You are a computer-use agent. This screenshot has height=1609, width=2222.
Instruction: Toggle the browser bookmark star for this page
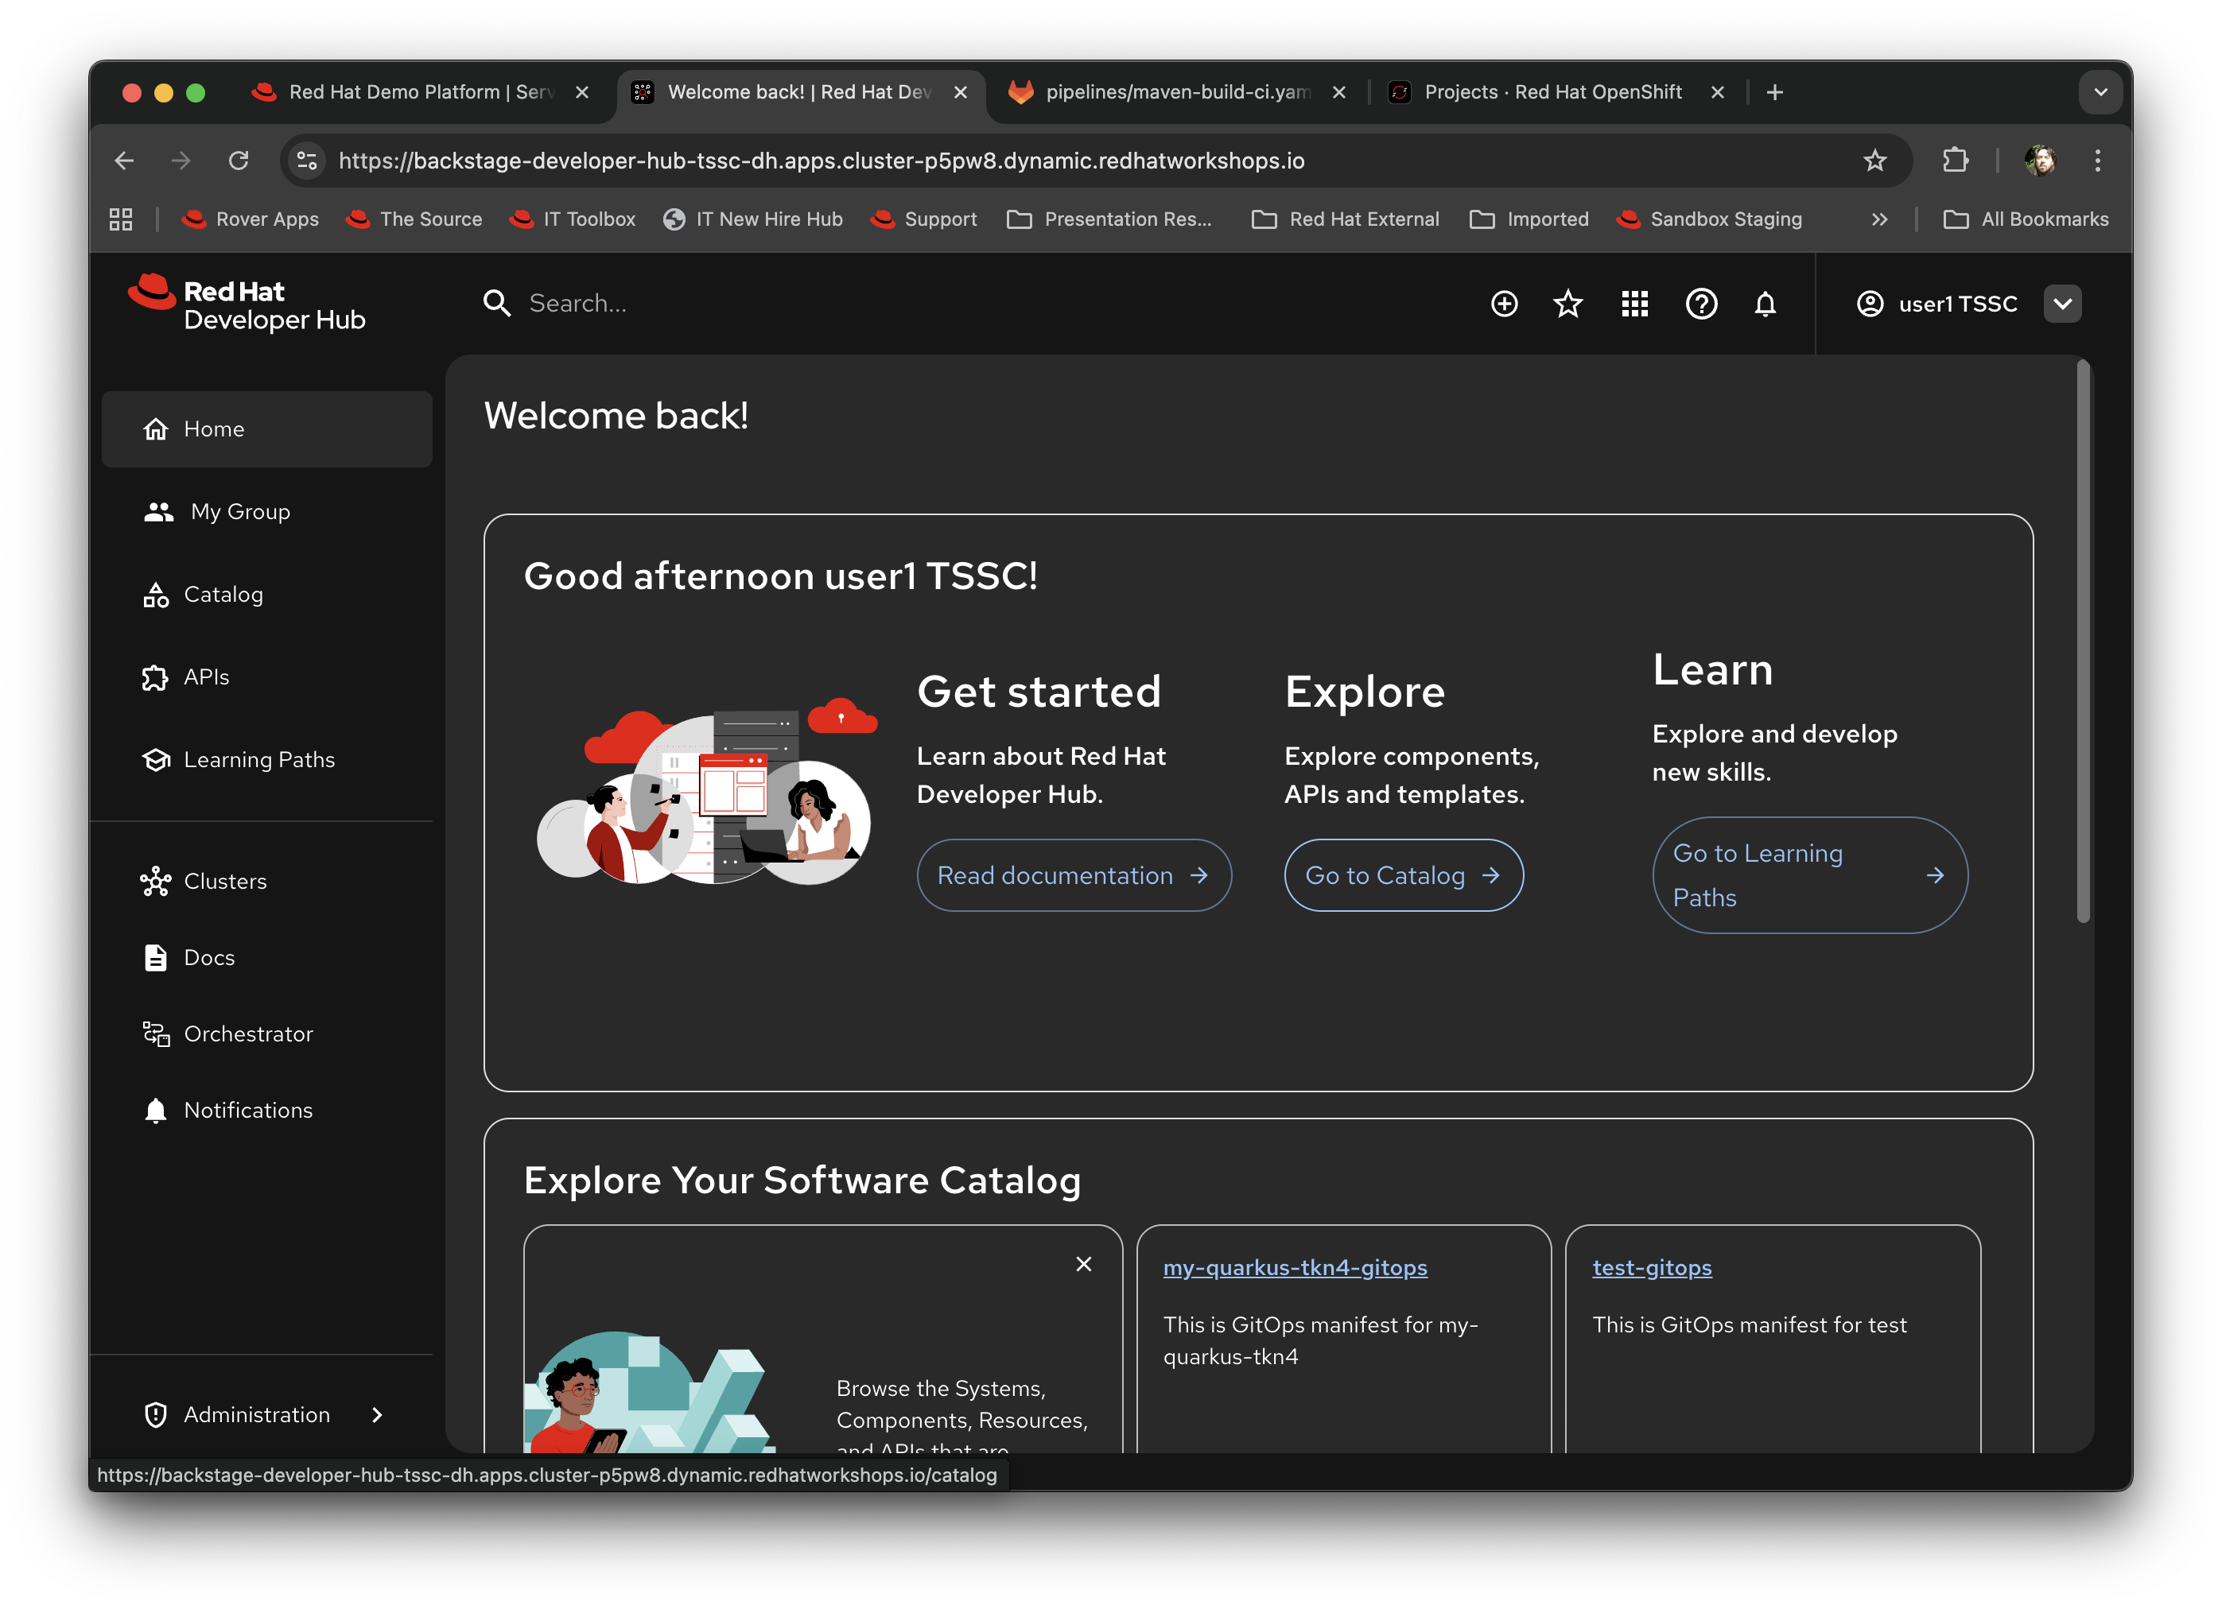[1875, 161]
